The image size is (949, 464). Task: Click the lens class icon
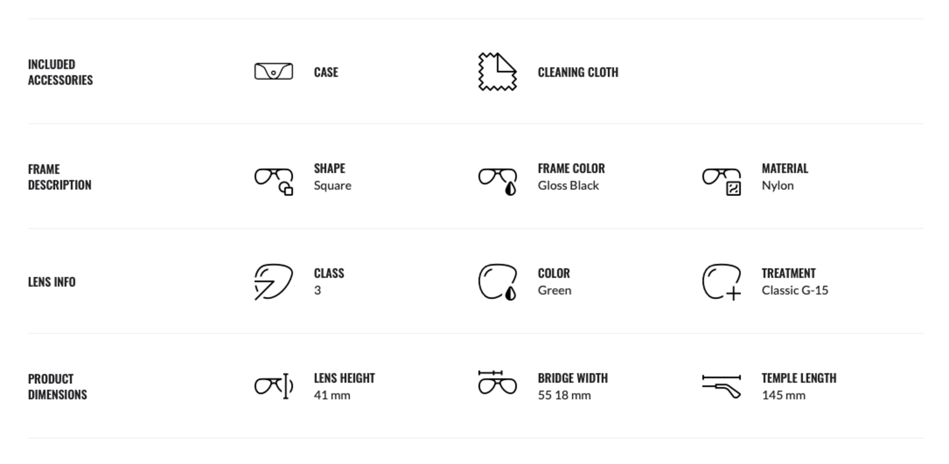[x=273, y=281]
